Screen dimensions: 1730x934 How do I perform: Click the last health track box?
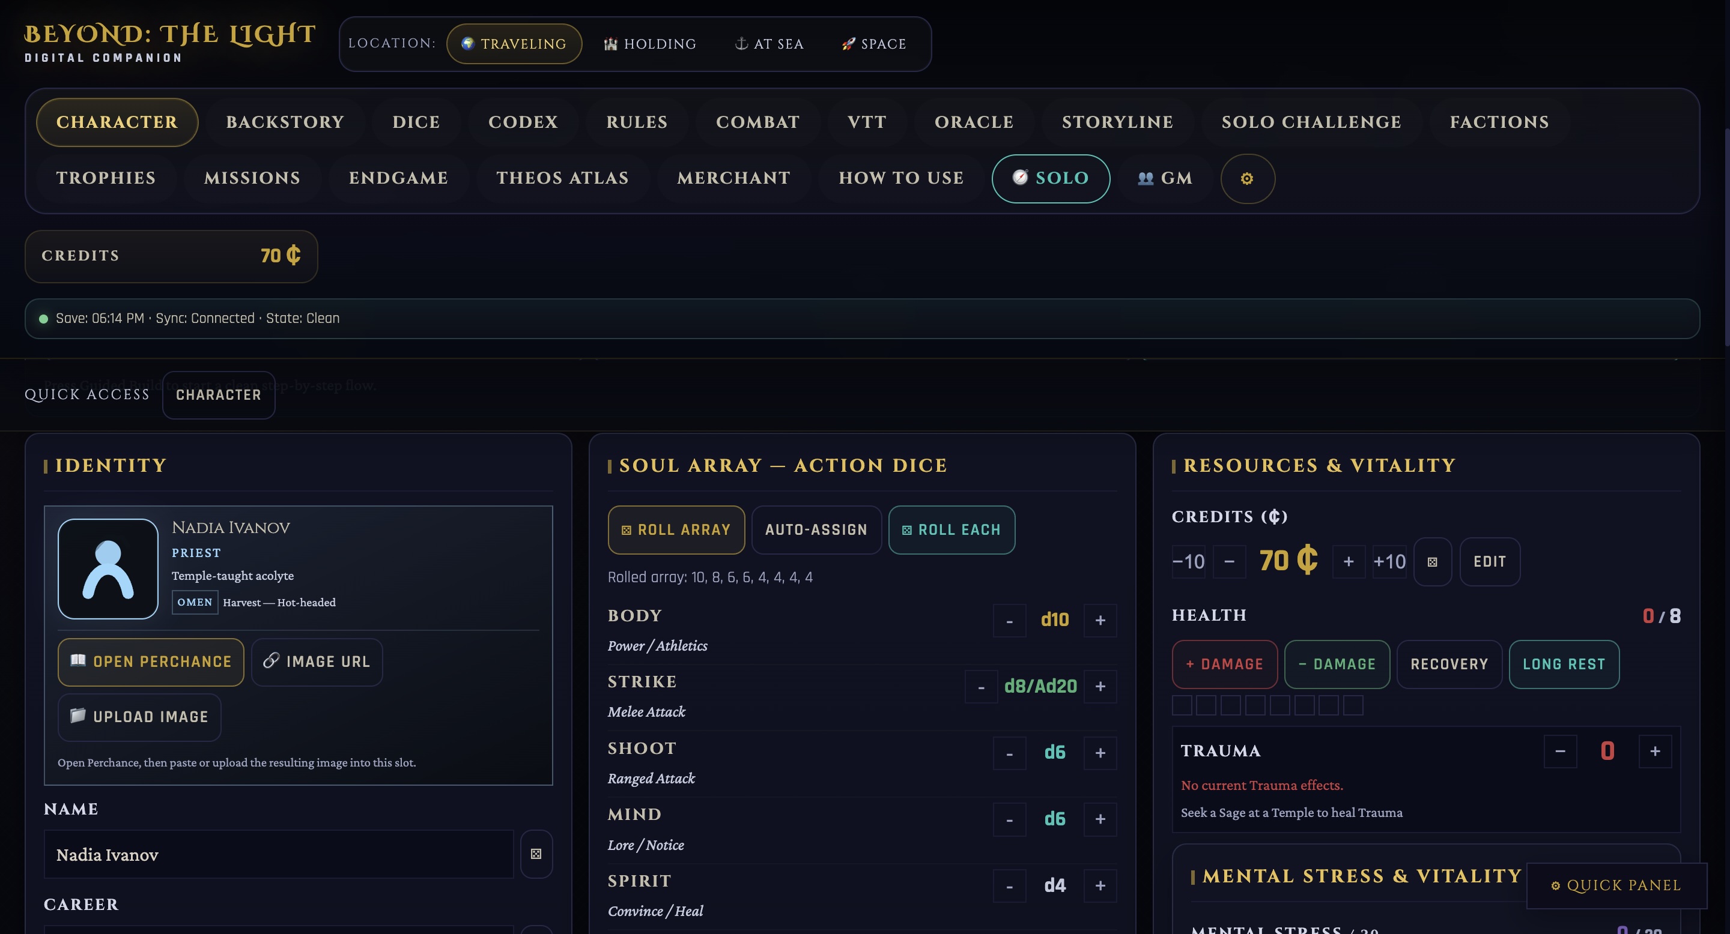(x=1353, y=705)
